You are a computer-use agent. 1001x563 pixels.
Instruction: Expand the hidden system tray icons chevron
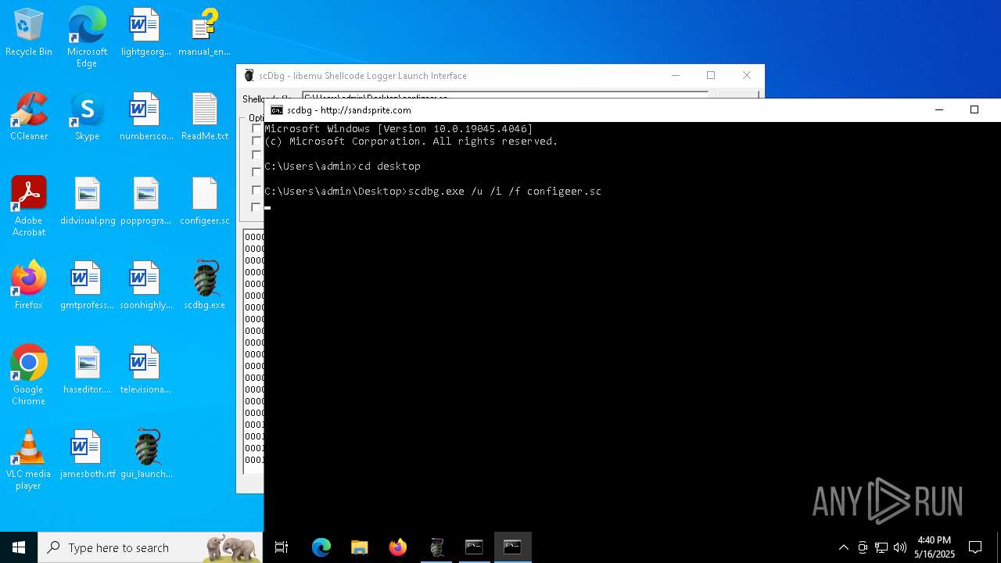click(x=843, y=547)
